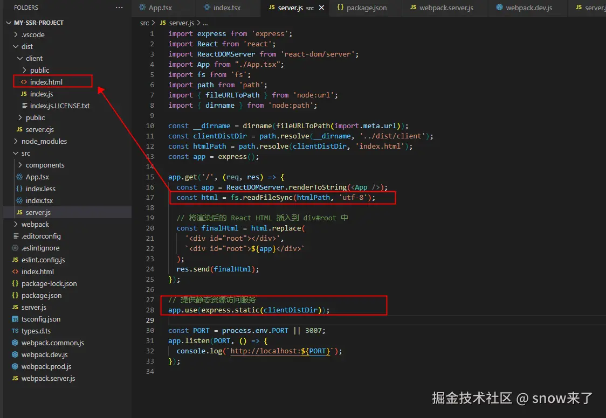
Task: Open the webpack.server.js tab
Action: [446, 8]
